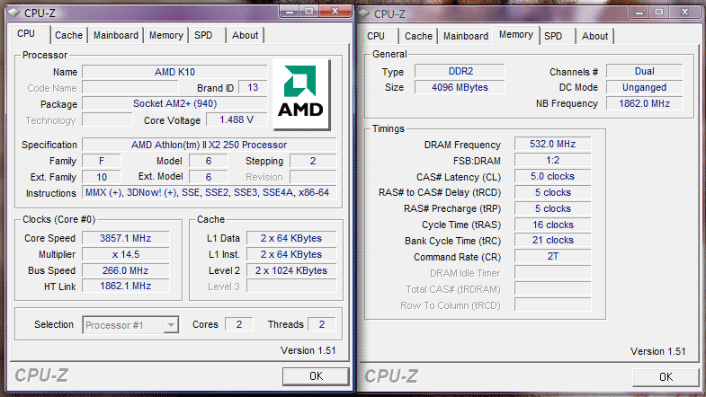Click the Ext. Family value '10'

[x=102, y=177]
